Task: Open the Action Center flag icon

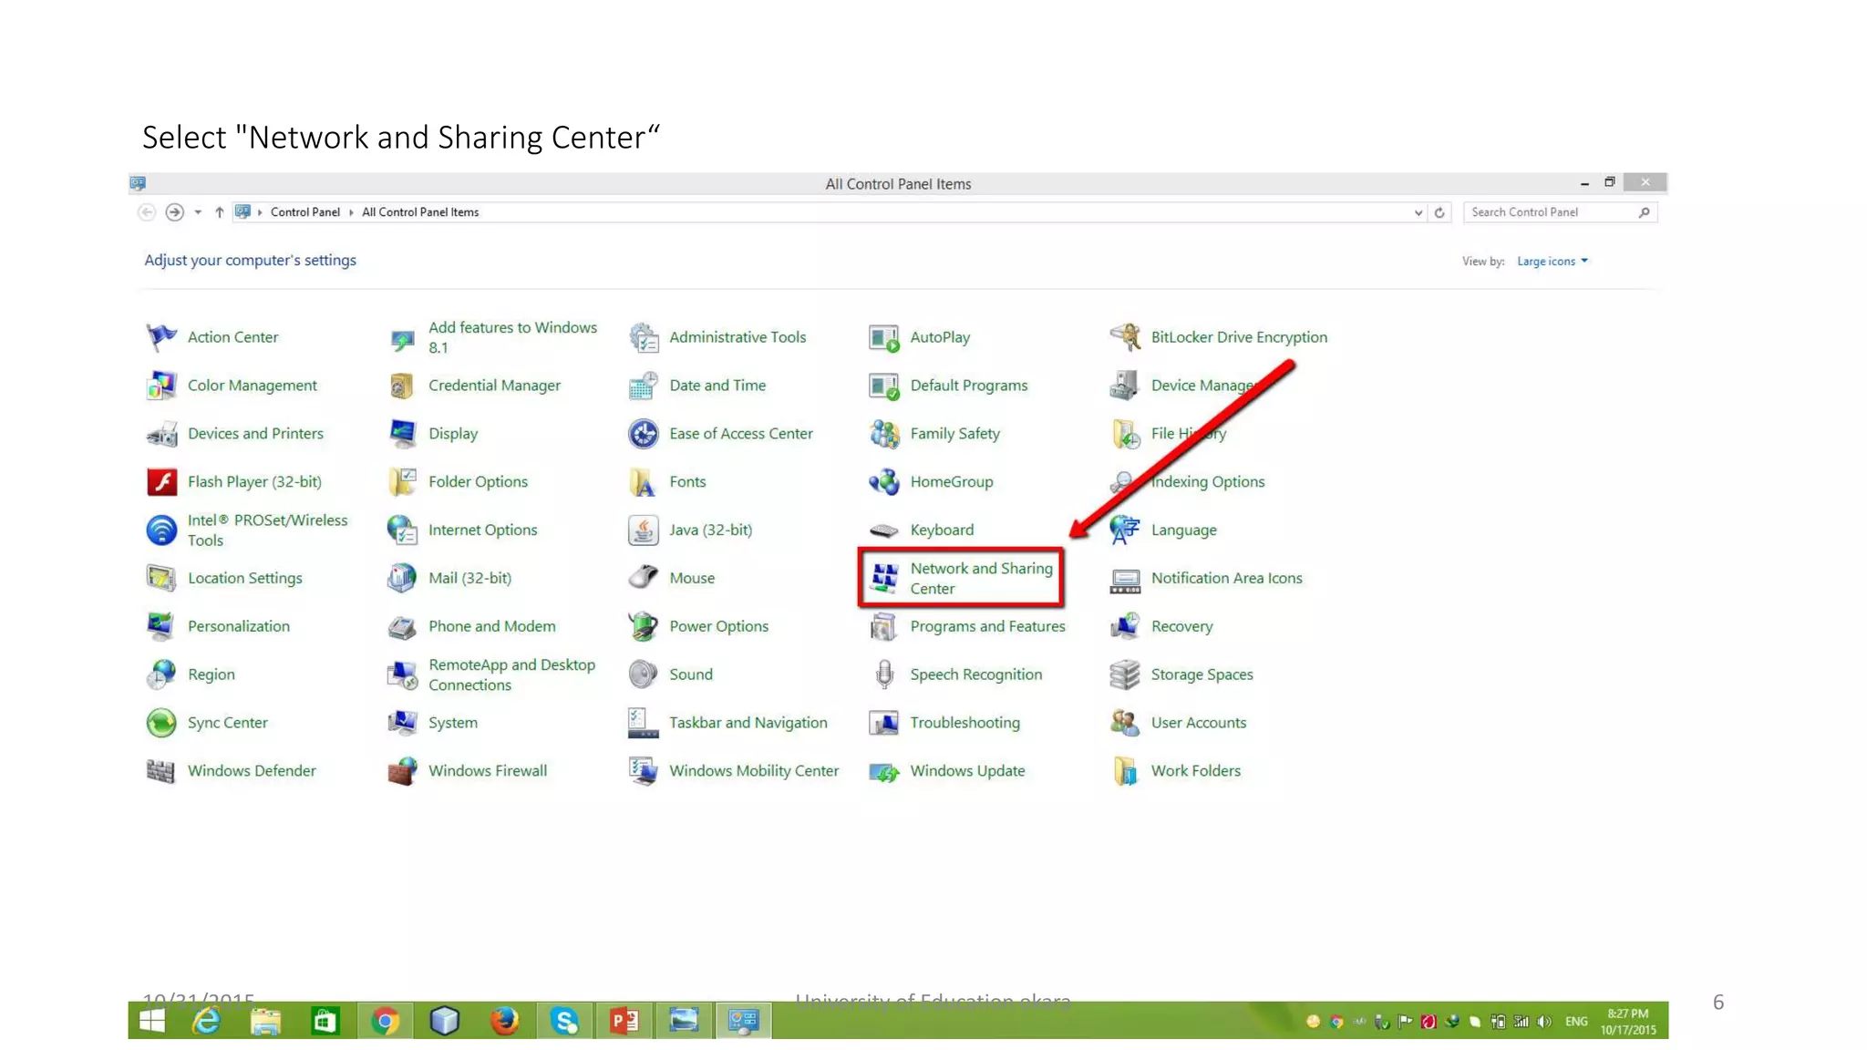Action: click(161, 337)
